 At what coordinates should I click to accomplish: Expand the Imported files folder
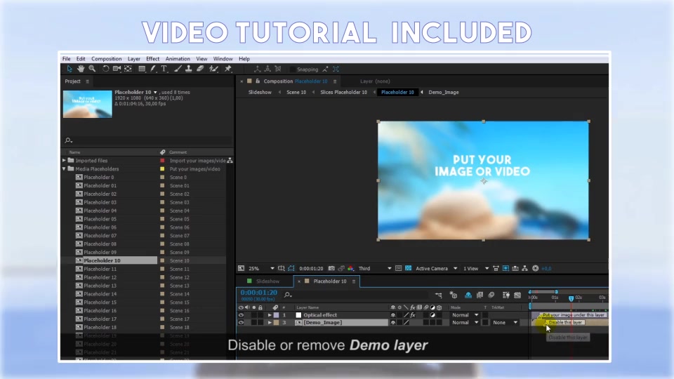click(x=64, y=160)
